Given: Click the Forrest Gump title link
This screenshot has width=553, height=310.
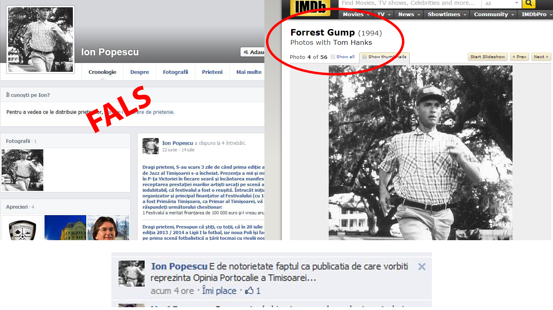Looking at the screenshot, I should point(323,33).
